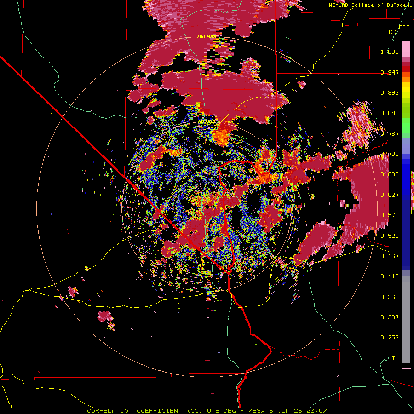This screenshot has width=414, height=414.
Task: Click the 0.467 scale label
Action: coord(390,256)
